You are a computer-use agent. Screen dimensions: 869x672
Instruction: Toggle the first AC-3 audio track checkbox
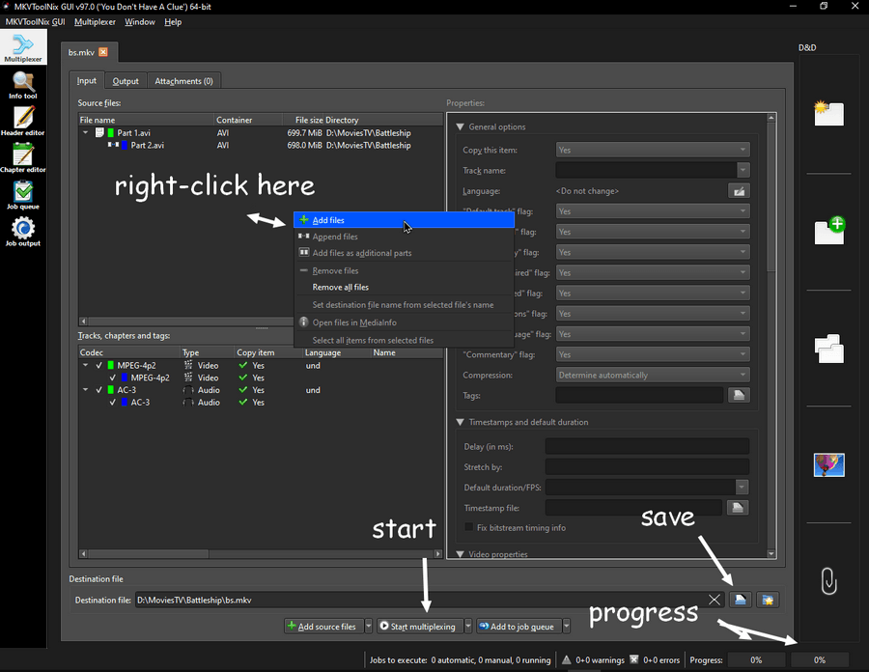tap(98, 390)
